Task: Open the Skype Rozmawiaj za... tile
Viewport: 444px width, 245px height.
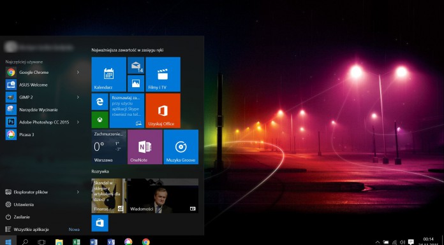Action: point(127,111)
